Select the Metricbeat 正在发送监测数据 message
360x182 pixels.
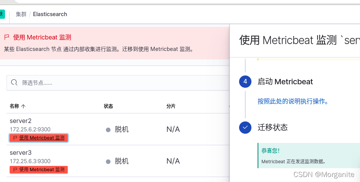294,162
